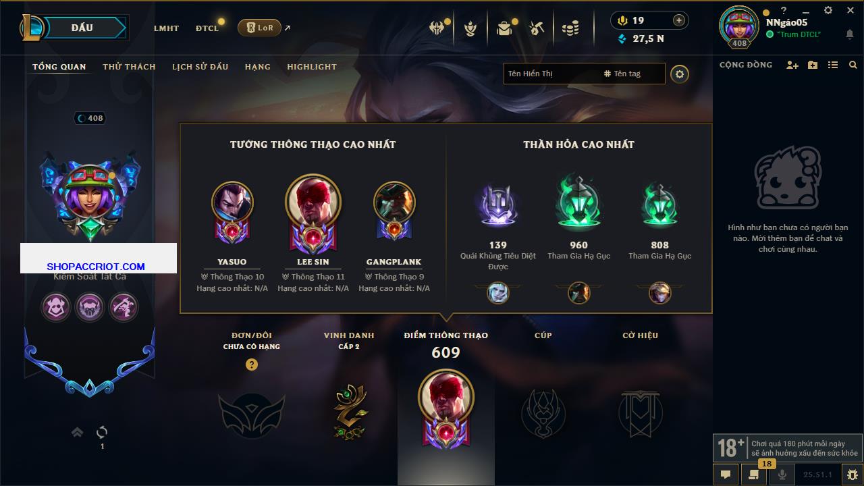Open the chat bubble panel

coord(726,475)
